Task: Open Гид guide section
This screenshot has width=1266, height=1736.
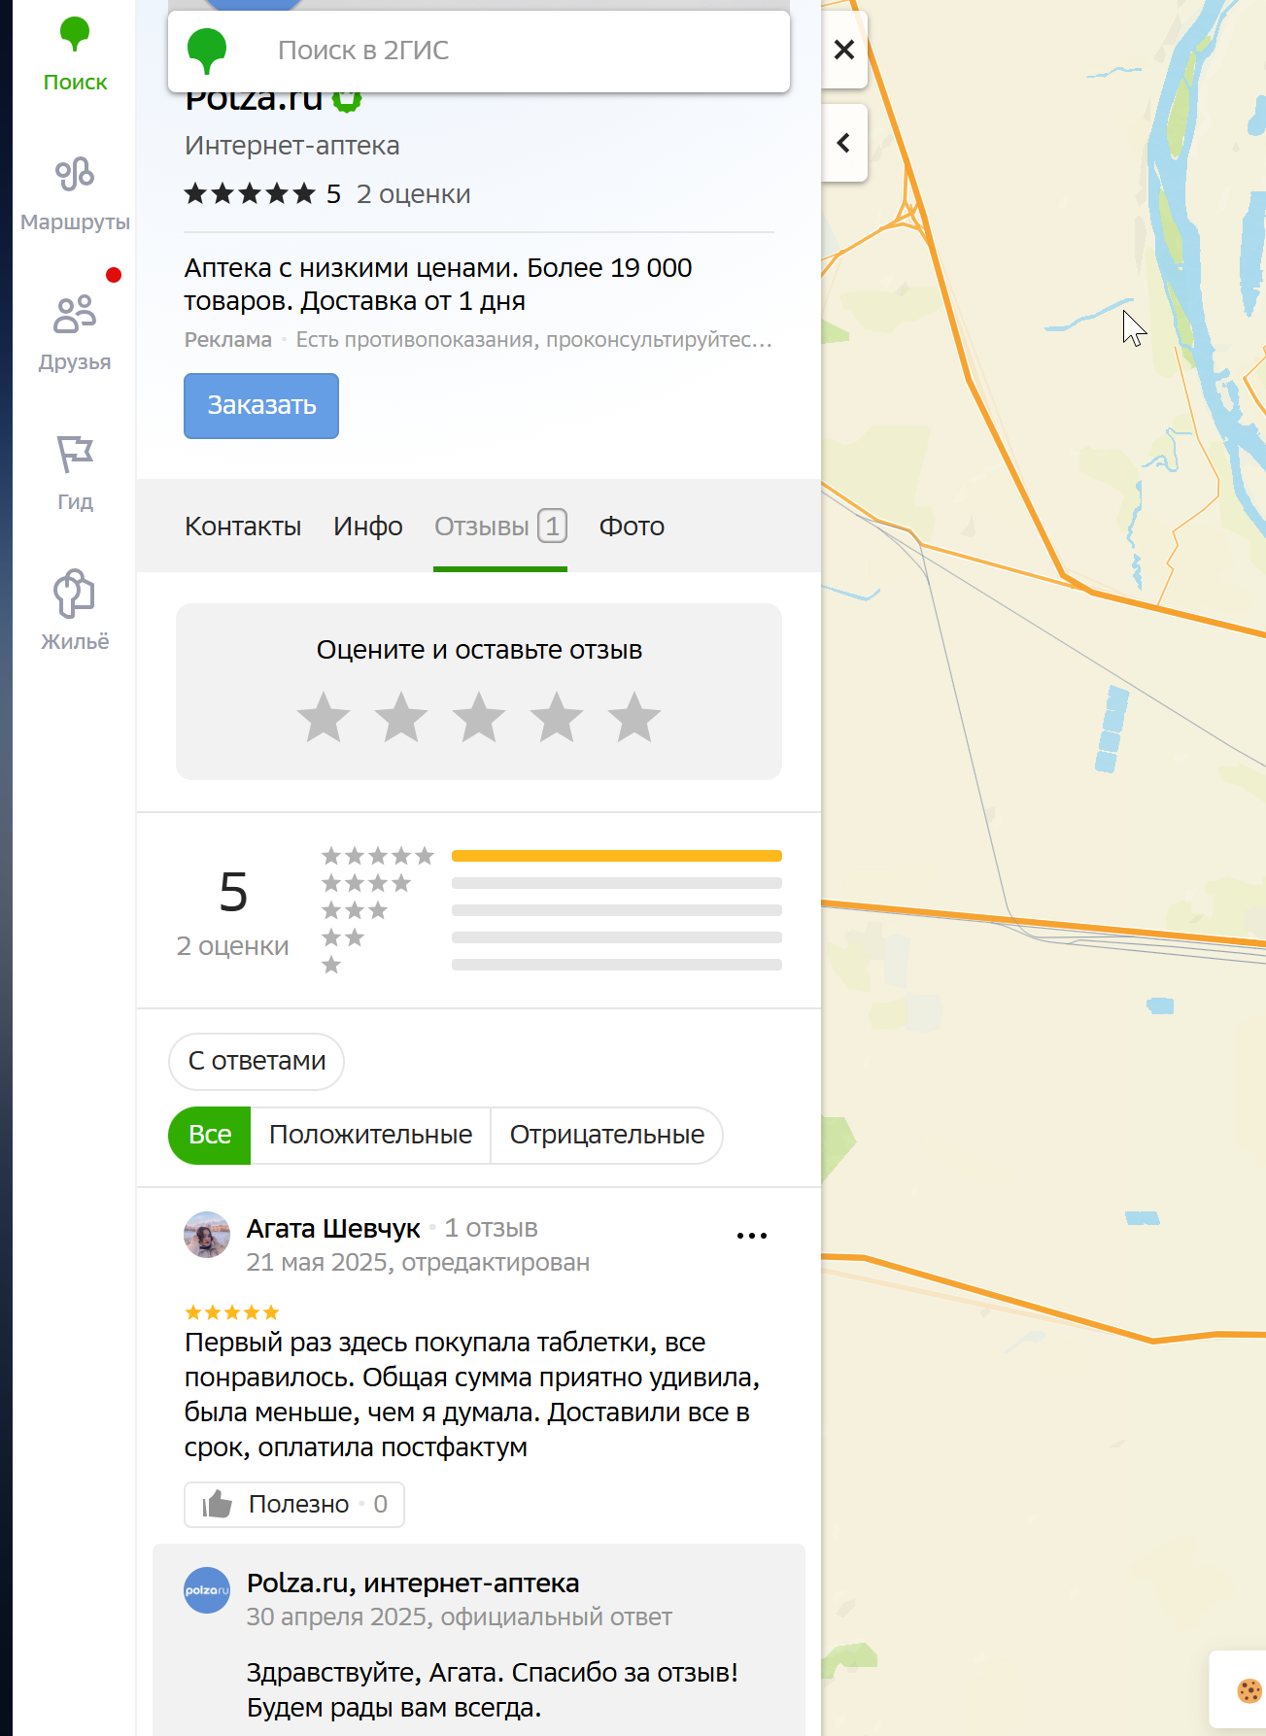Action: tap(75, 473)
